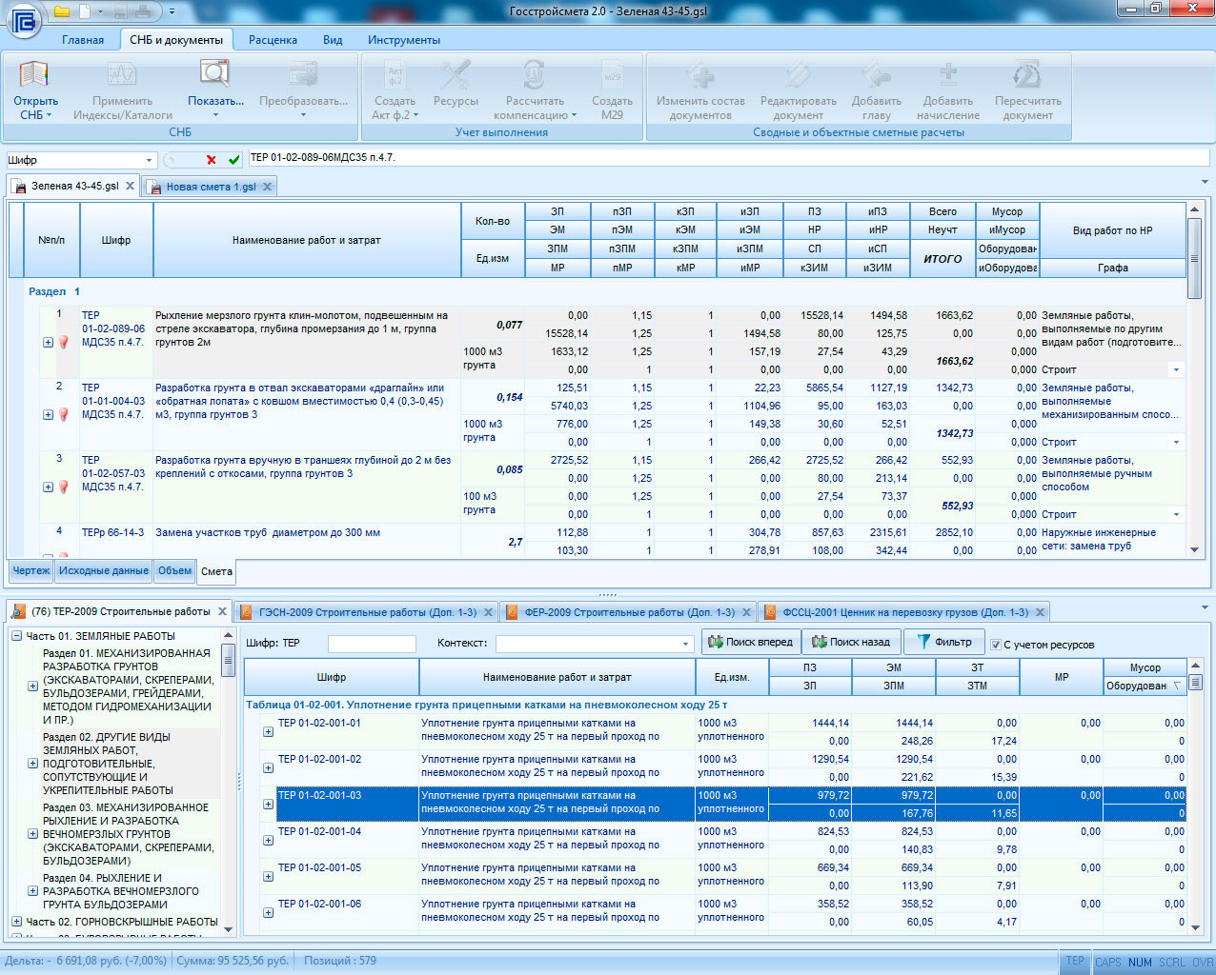Viewport: 1216px width, 975px height.
Task: Apply the Фильтр funnel button
Action: click(943, 643)
